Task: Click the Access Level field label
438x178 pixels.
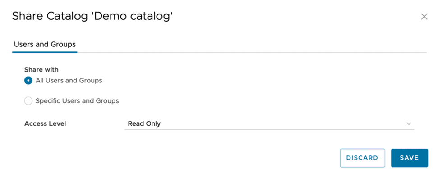Action: 45,123
